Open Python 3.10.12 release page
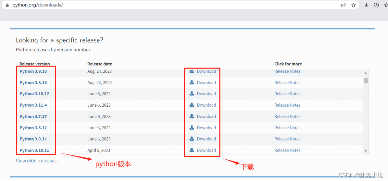This screenshot has width=388, height=181. tap(34, 94)
